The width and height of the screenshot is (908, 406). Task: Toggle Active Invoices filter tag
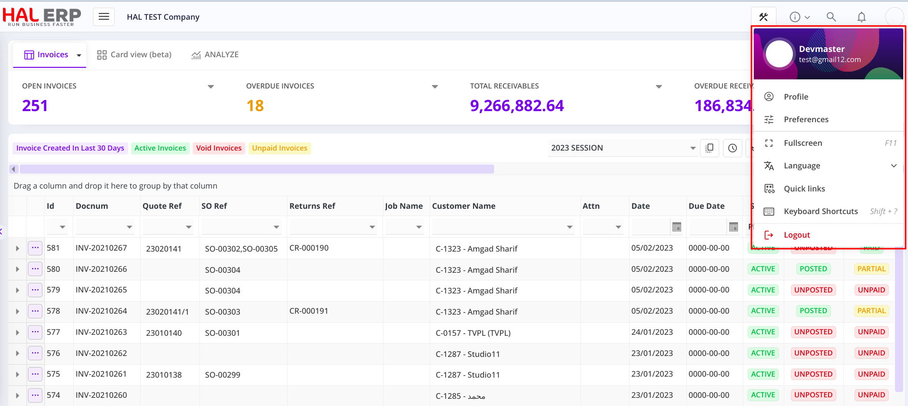pos(160,148)
